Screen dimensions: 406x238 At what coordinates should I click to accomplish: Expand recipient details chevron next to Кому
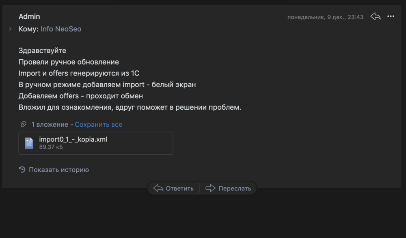click(10, 29)
